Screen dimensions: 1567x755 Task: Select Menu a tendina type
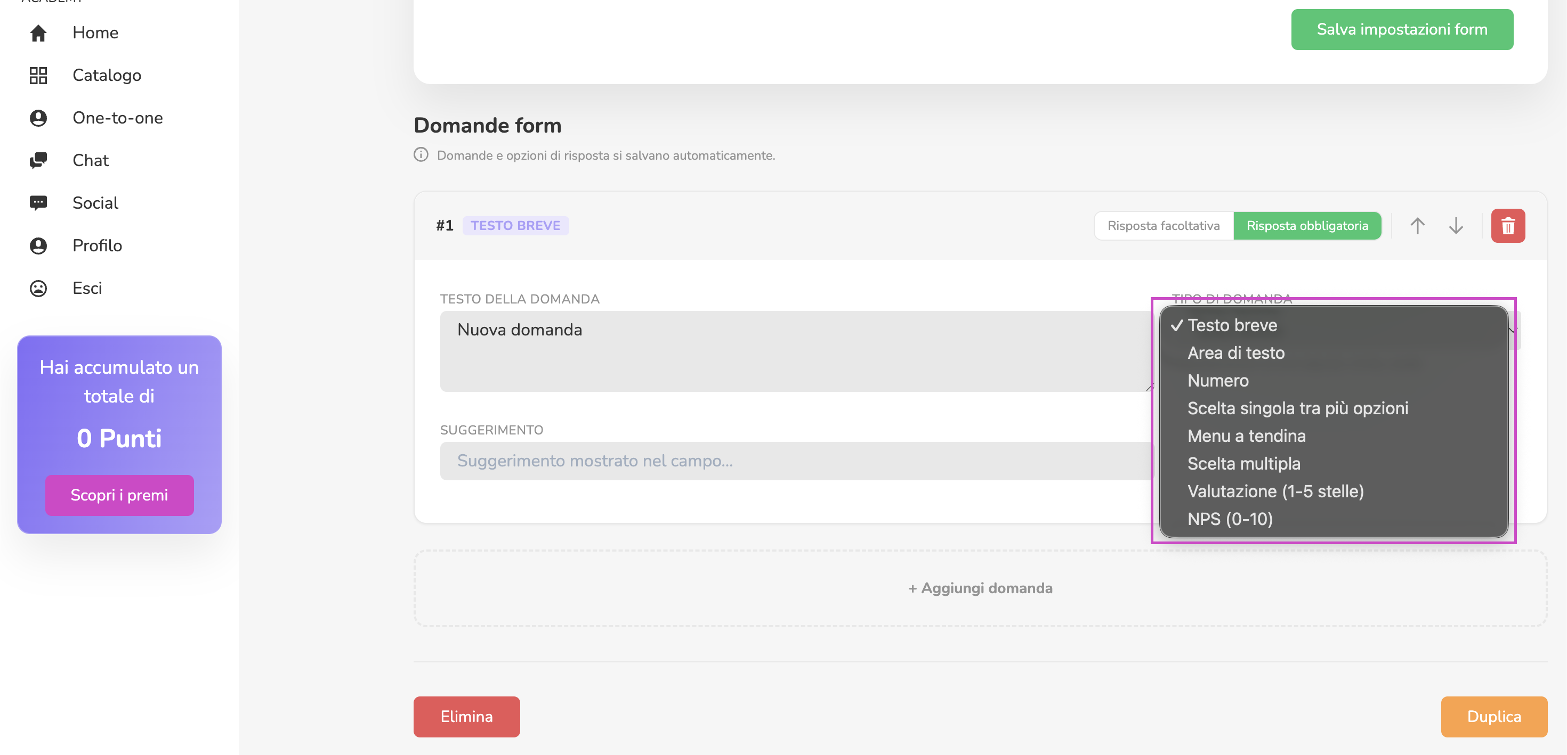[1333, 437]
